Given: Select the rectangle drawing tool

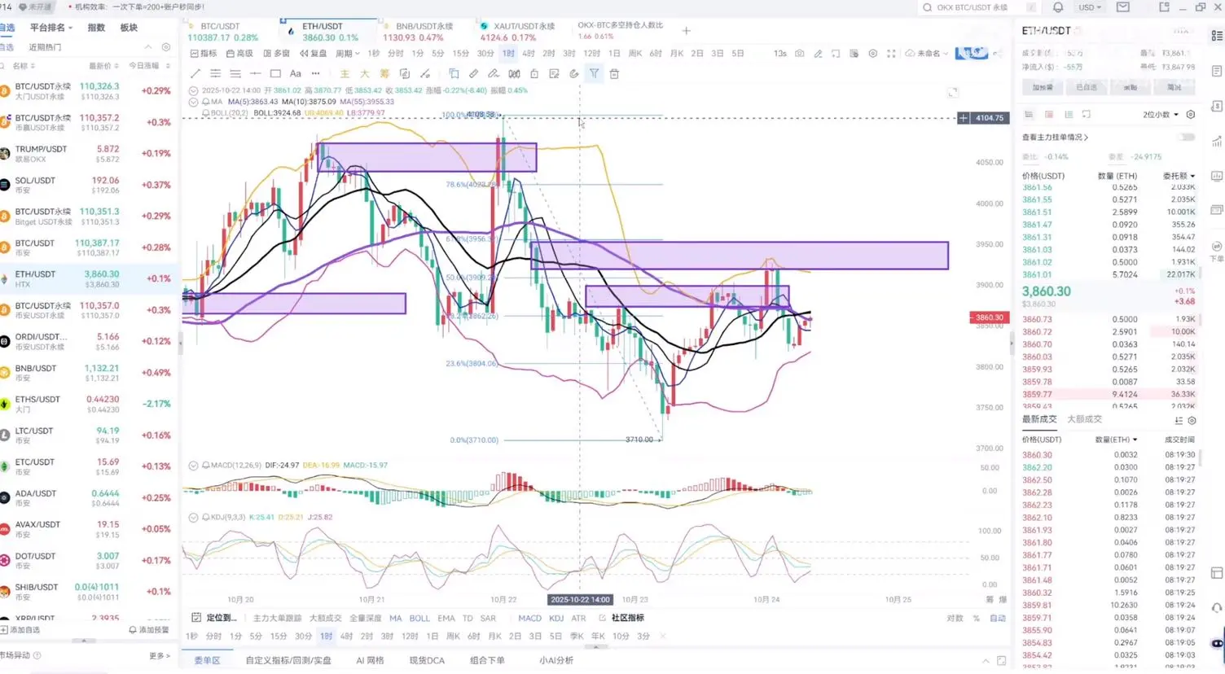Looking at the screenshot, I should pyautogui.click(x=275, y=74).
